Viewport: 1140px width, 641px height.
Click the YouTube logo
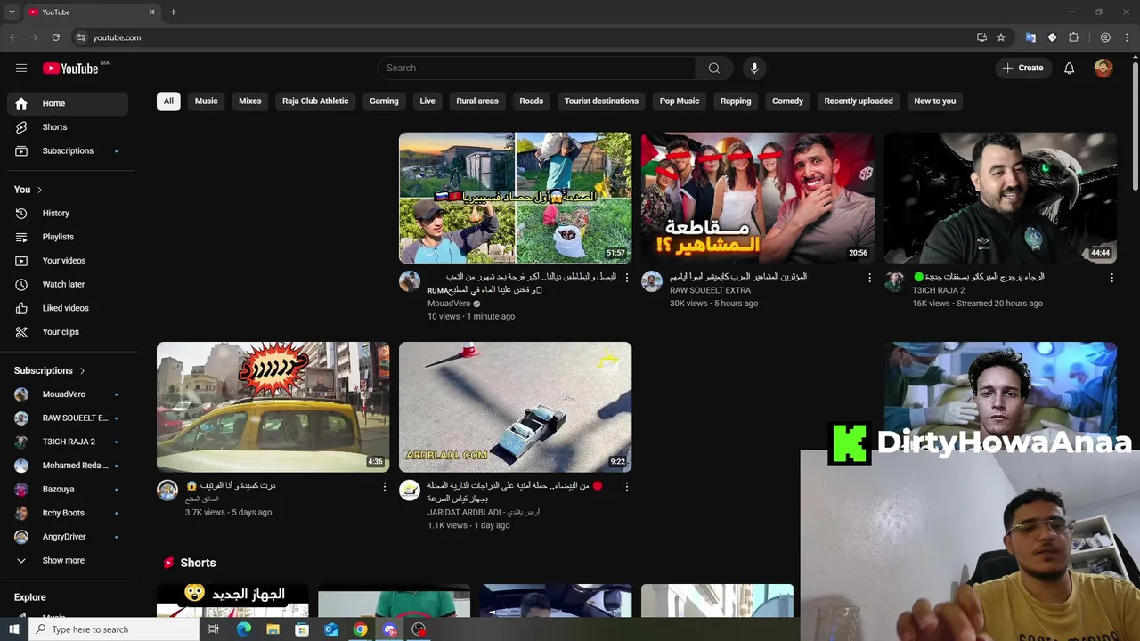pyautogui.click(x=70, y=69)
